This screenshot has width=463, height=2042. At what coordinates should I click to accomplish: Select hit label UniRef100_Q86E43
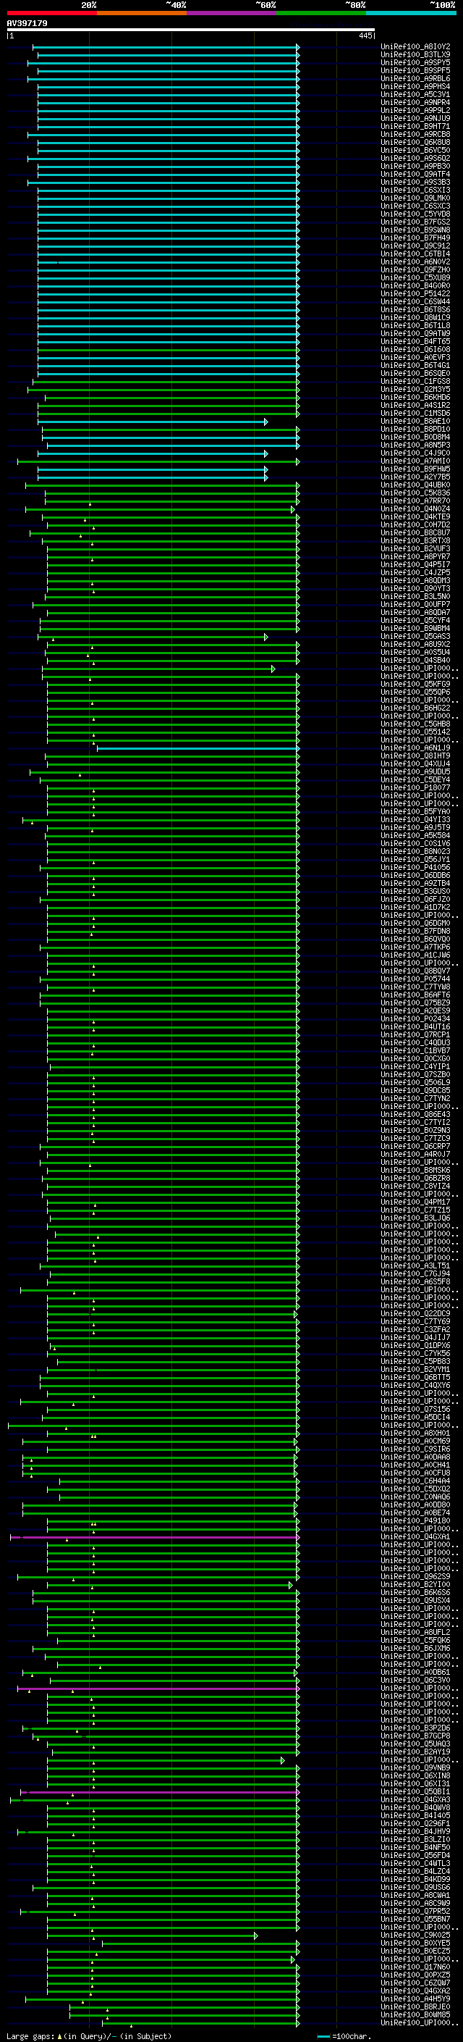(x=415, y=1115)
